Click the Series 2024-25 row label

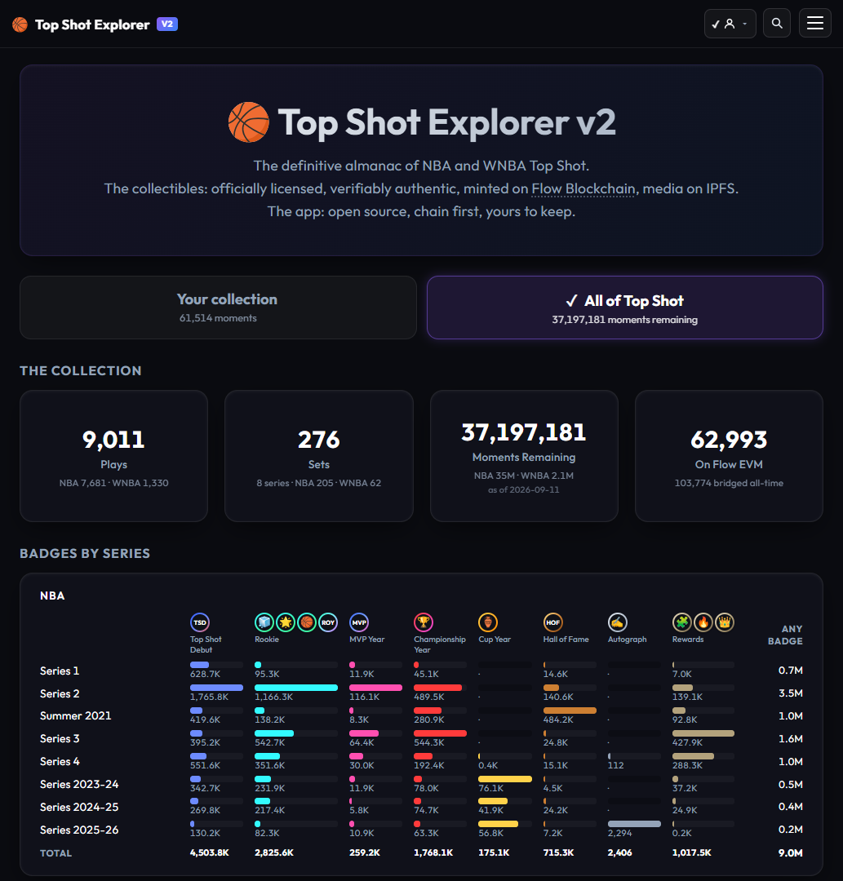79,808
